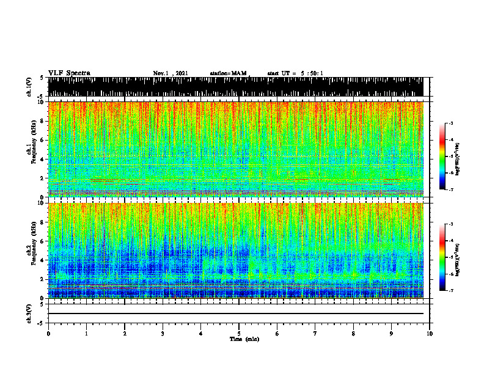Click the '8' kHz tick on ch.1 axis

click(43, 121)
